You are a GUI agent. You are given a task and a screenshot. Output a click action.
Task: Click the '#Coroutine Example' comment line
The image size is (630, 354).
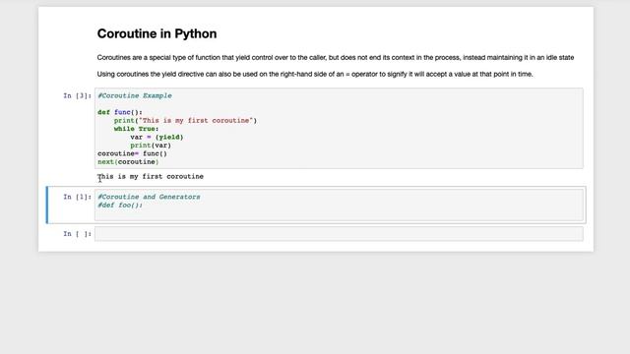(135, 95)
